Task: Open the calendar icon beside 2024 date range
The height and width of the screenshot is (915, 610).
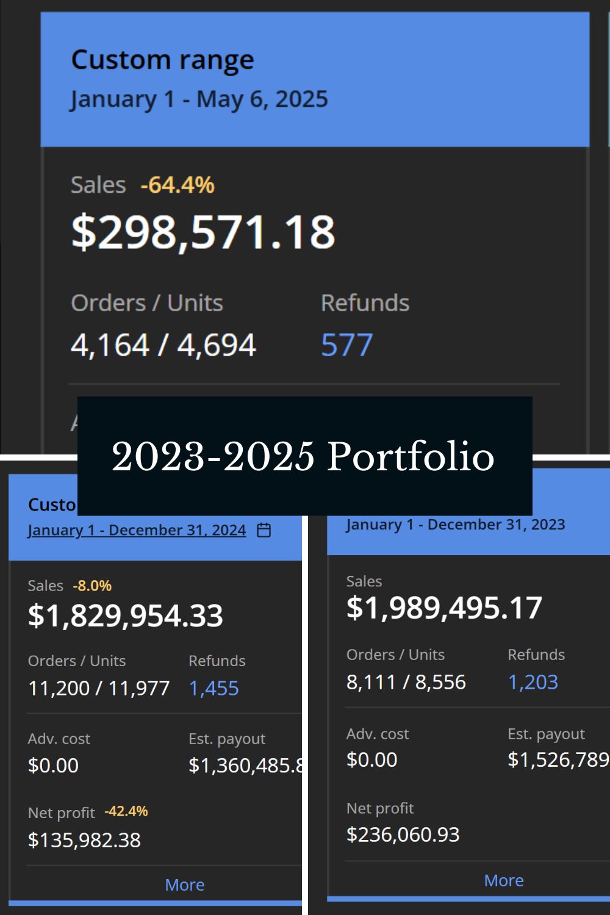Action: [x=264, y=530]
